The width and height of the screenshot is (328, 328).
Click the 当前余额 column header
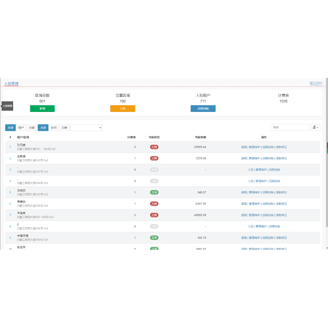coord(200,137)
